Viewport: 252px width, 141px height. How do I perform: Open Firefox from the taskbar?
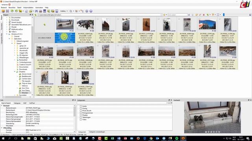pos(138,138)
